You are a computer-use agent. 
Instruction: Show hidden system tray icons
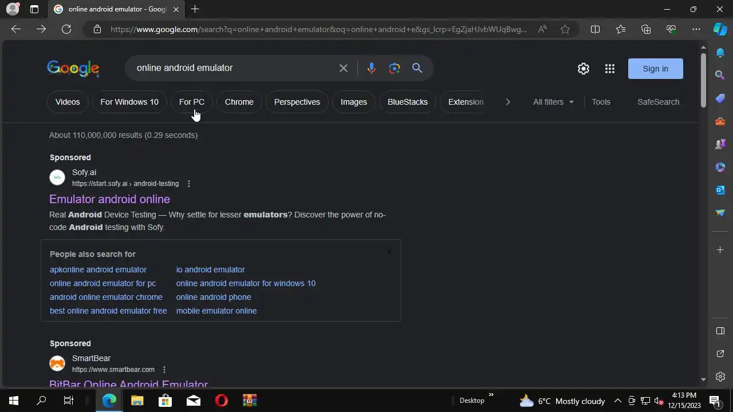(x=617, y=401)
